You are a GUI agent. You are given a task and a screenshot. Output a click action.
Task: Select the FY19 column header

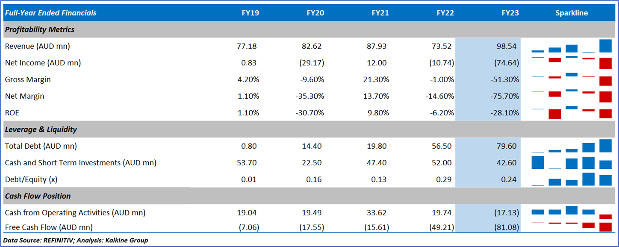pos(250,13)
